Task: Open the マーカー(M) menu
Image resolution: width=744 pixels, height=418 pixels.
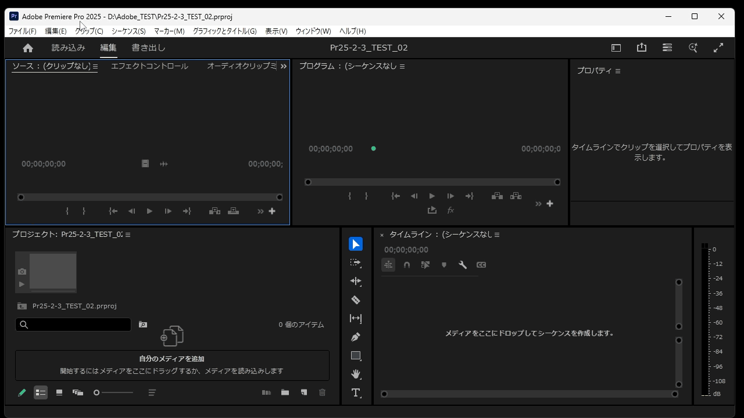Action: (x=169, y=31)
